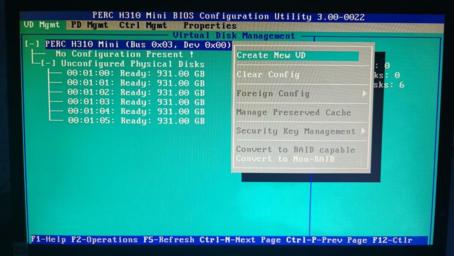
Task: Select physical disk 00:01:02
Action: (136, 92)
